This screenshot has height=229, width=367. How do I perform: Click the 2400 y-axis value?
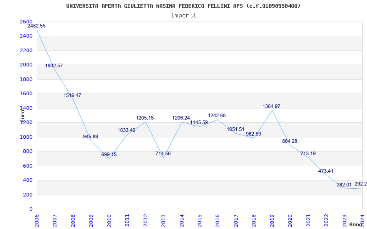tap(26, 36)
